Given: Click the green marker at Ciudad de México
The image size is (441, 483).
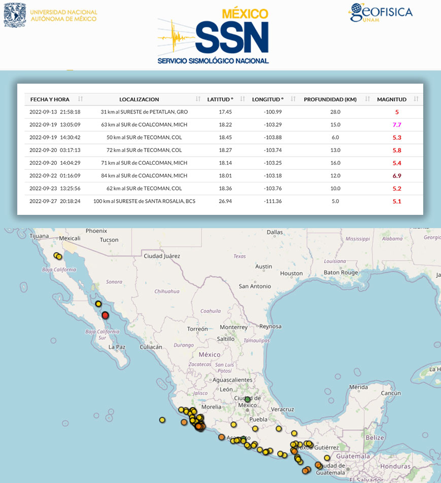Looking at the screenshot, I should (x=247, y=399).
